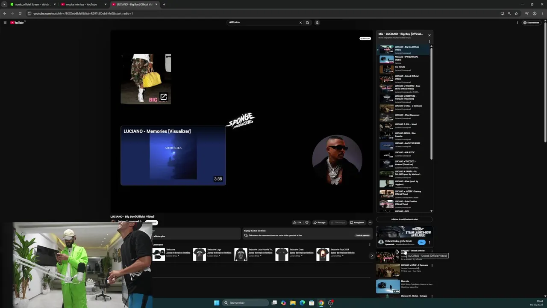Viewport: 547px width, 308px height.
Task: Start voice search with microphone icon
Action: click(317, 23)
